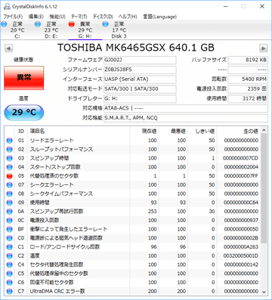The height and width of the screenshot is (300, 272).
Task: Click the 29 °C temperature indicator
Action: (24, 113)
